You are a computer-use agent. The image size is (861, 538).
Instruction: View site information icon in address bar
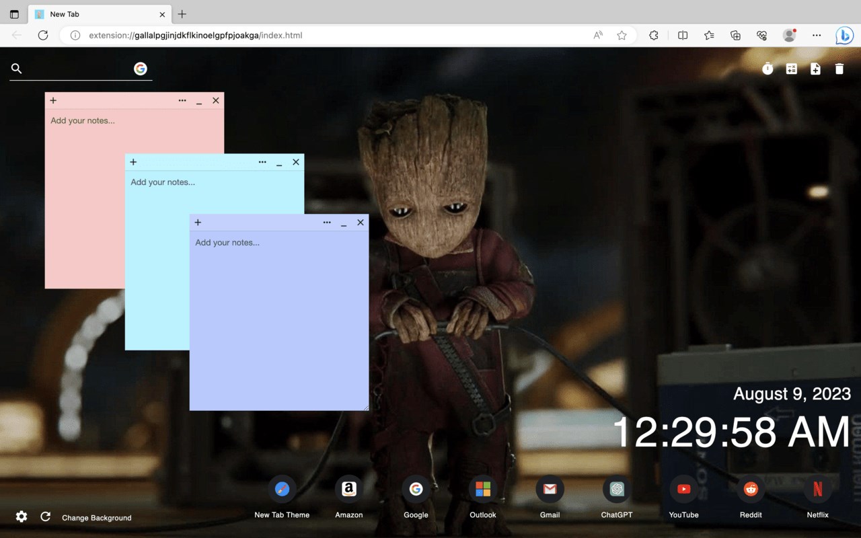click(75, 36)
